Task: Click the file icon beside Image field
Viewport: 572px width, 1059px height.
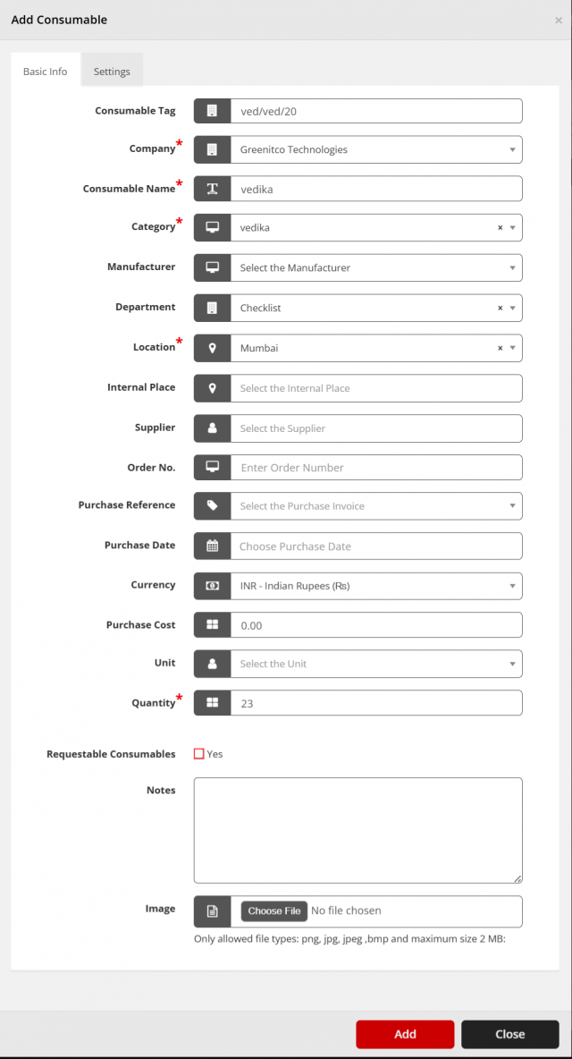Action: [x=213, y=911]
